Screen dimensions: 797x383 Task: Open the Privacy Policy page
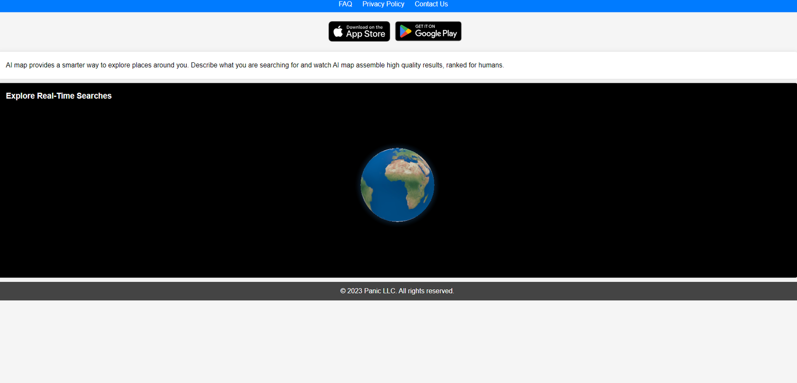click(x=383, y=4)
